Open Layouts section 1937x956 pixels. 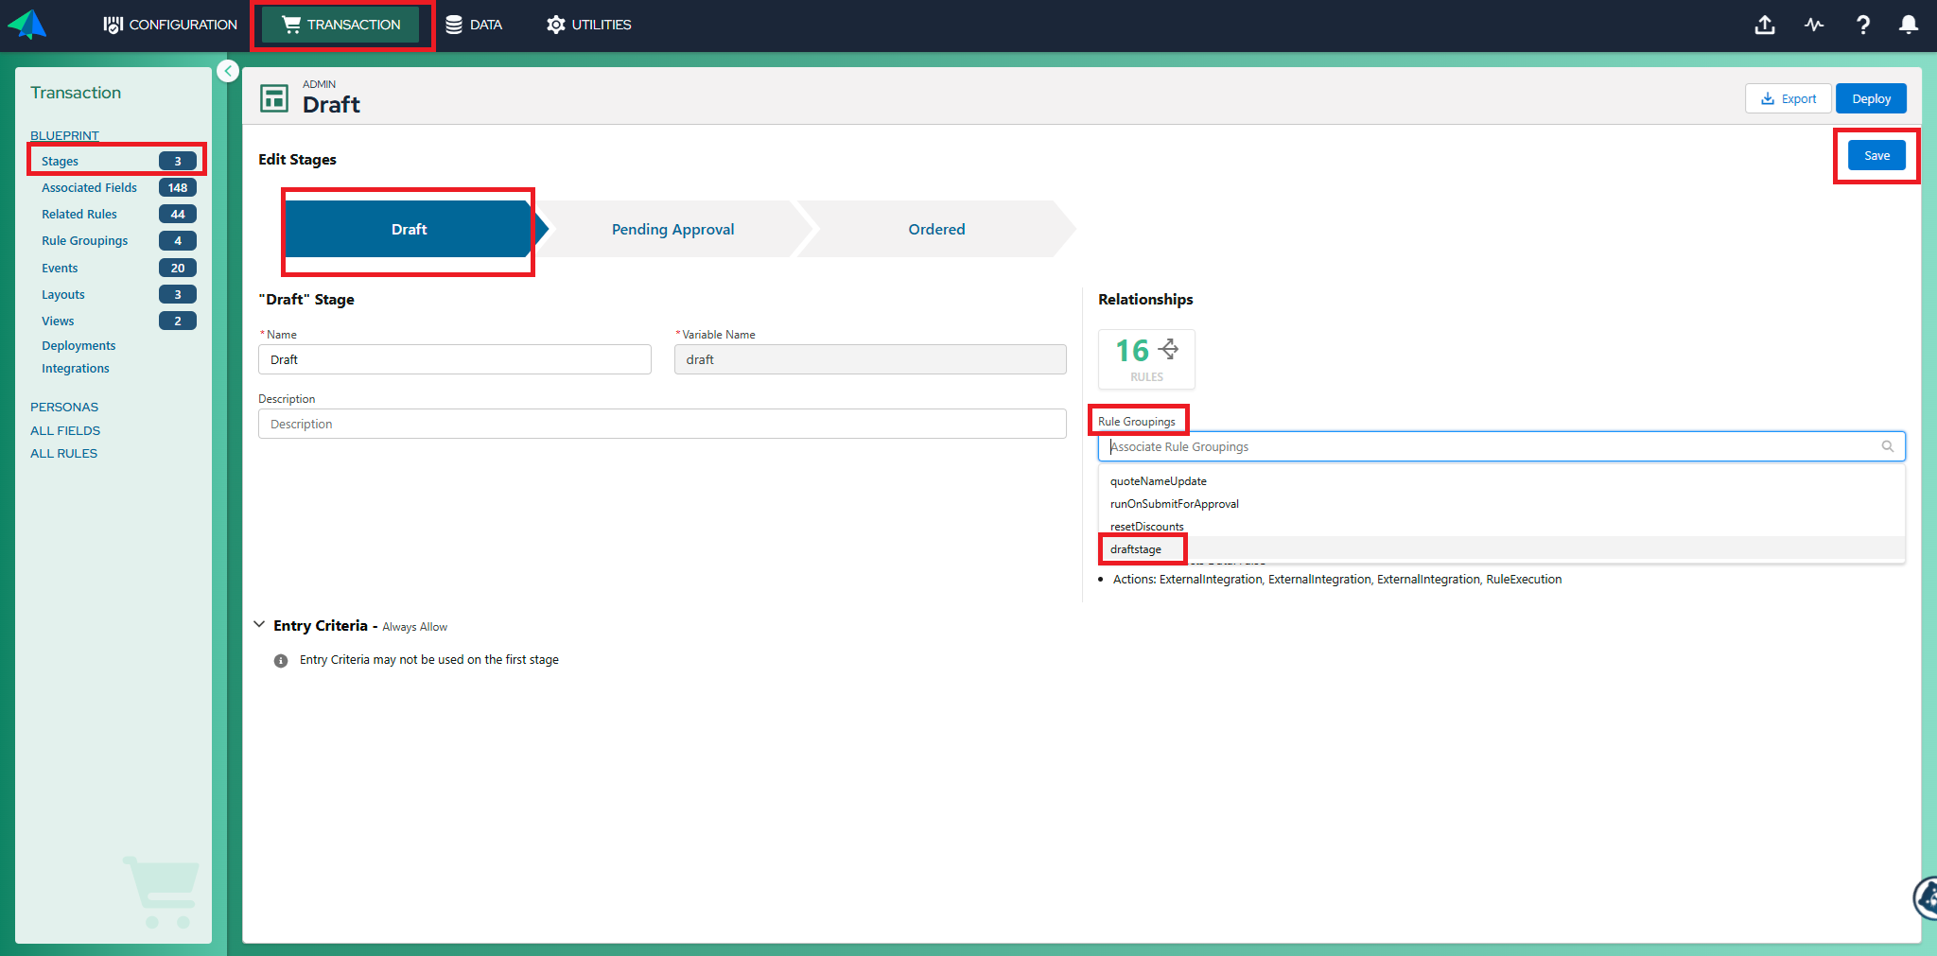pos(63,295)
